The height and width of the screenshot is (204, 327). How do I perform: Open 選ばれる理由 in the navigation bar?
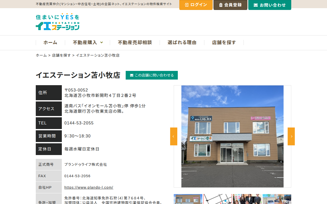coord(182,43)
